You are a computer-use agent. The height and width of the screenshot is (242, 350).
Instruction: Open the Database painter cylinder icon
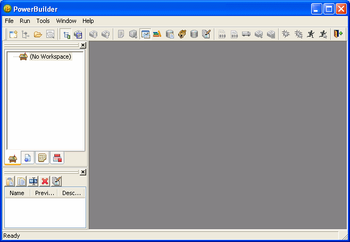pos(194,34)
